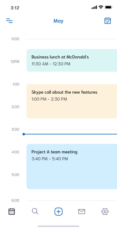Open Skype call about new features event
The height and width of the screenshot is (230, 117).
72,101
